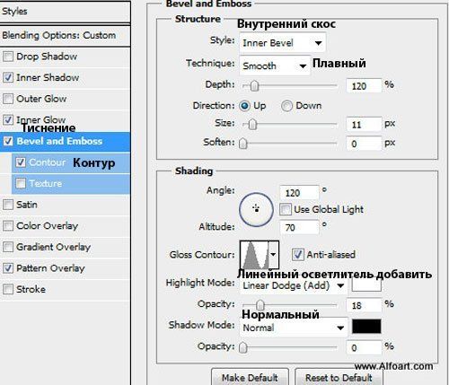Viewport: 449px width, 385px height.
Task: Select the Texture sub-item row
Action: pos(71,183)
